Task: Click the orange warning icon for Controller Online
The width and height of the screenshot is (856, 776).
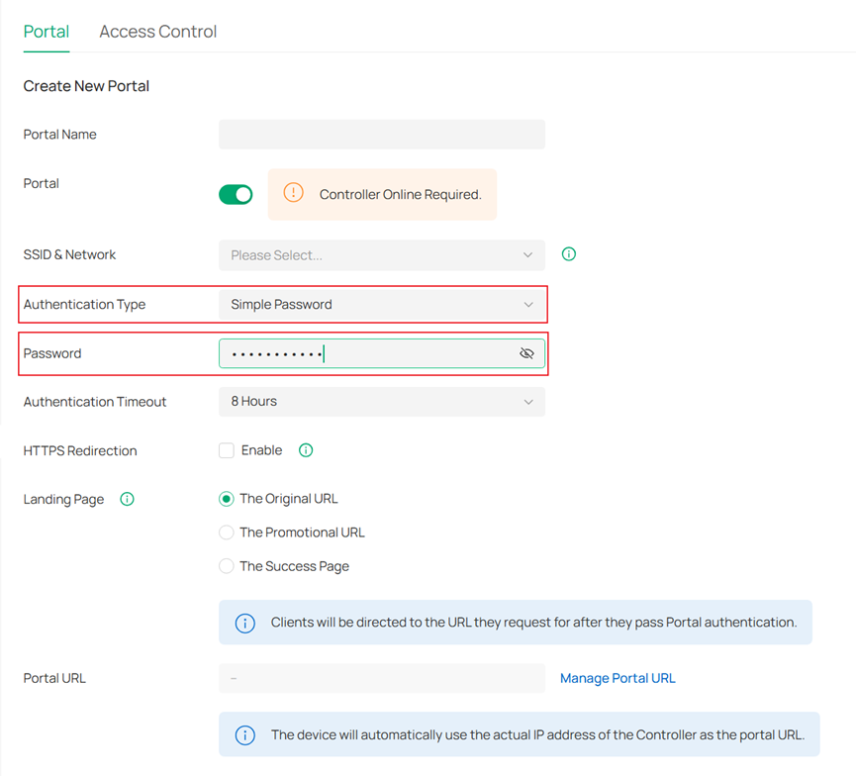Action: (x=293, y=194)
